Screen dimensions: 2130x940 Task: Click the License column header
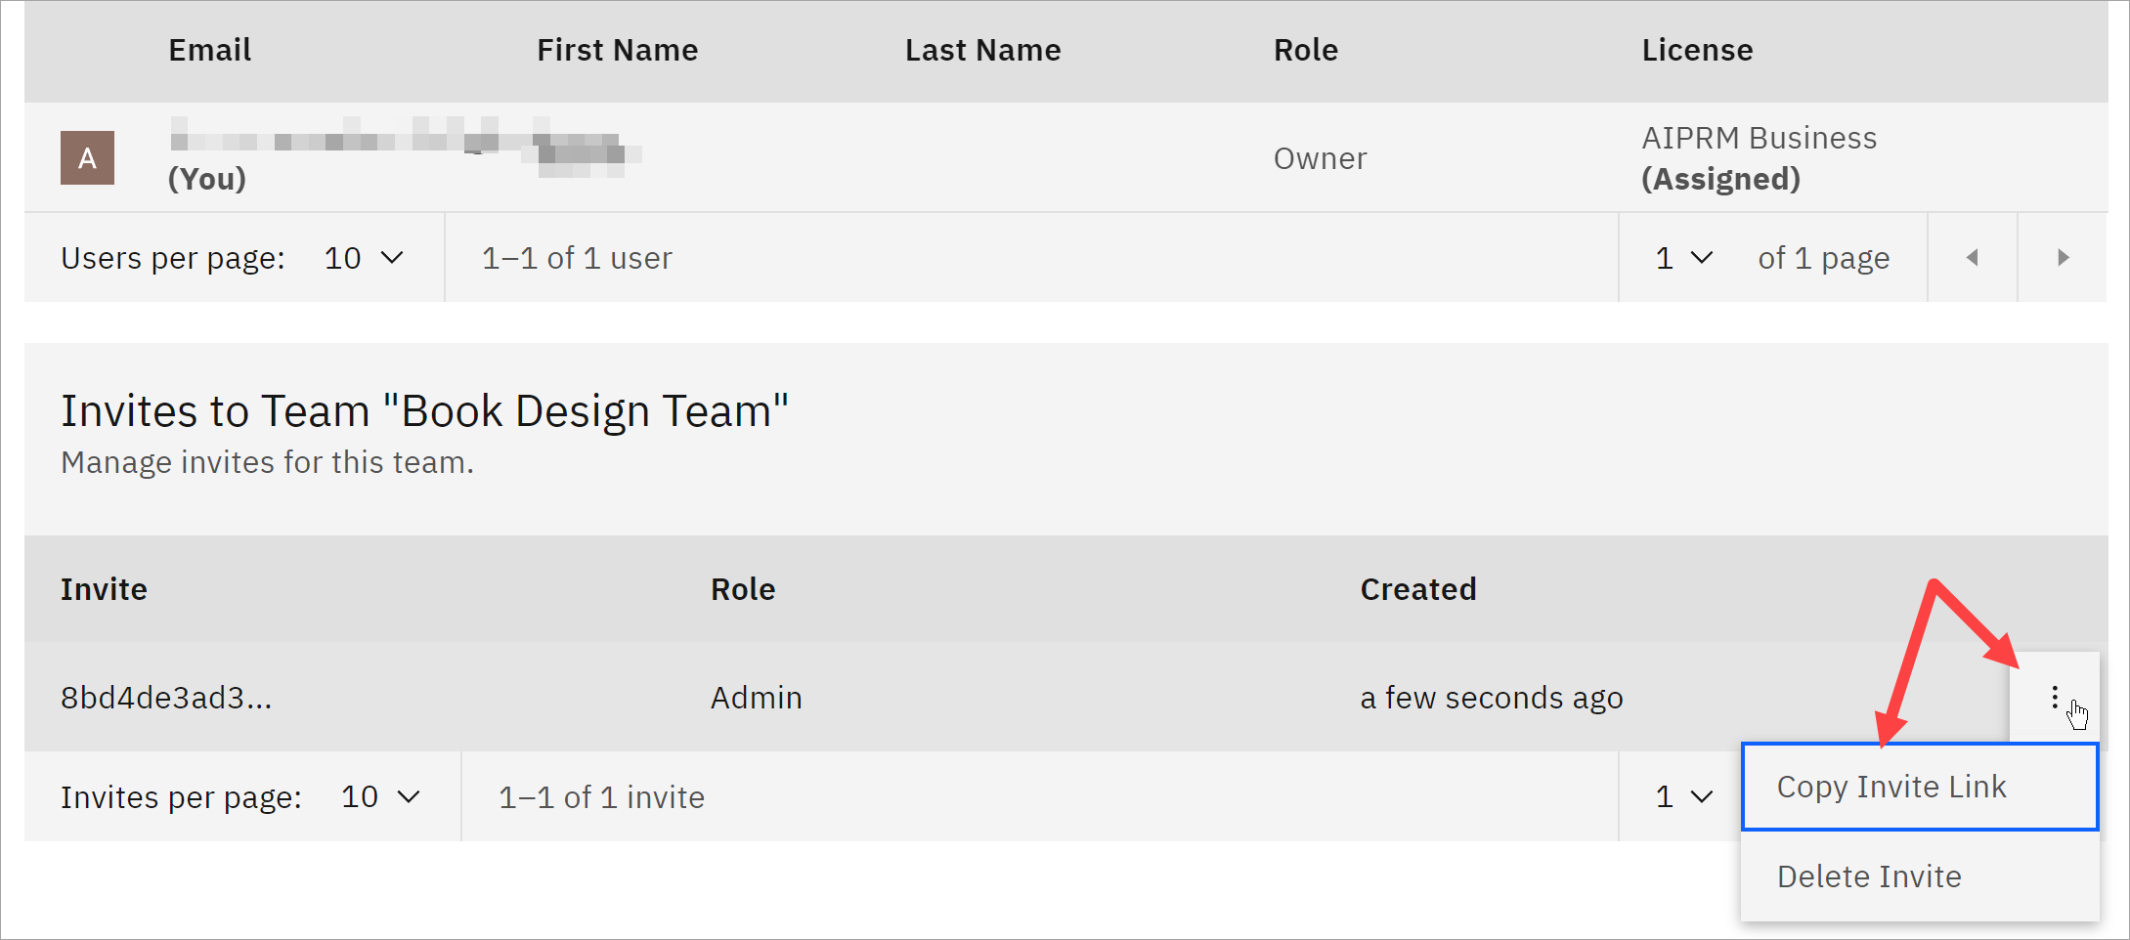click(1697, 51)
